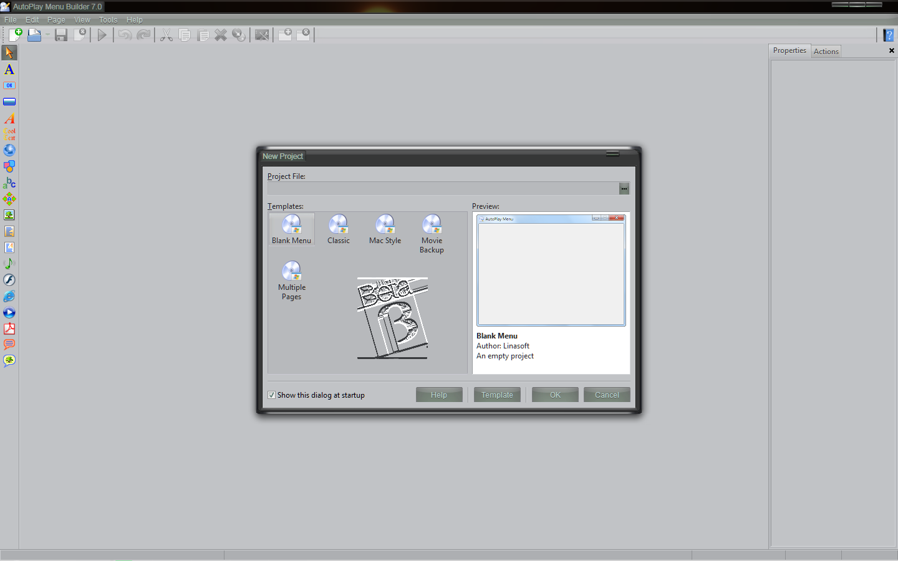Viewport: 898px width, 561px height.
Task: Toggle Show this dialog at startup checkbox
Action: pyautogui.click(x=271, y=395)
